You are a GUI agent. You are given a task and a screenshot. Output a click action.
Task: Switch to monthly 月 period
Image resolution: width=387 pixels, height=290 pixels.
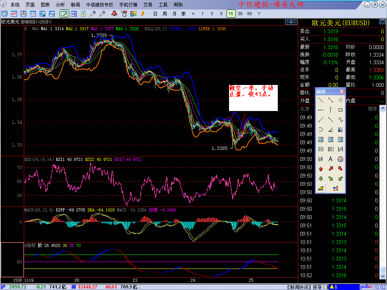pyautogui.click(x=174, y=14)
